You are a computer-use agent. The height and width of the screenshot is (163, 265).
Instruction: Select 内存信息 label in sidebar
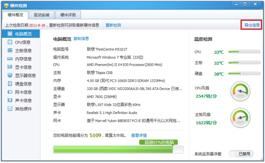click(x=23, y=59)
